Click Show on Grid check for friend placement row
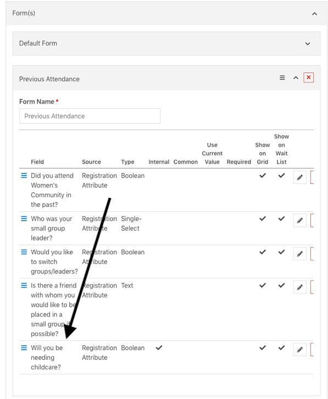The height and width of the screenshot is (399, 328). coord(263,285)
